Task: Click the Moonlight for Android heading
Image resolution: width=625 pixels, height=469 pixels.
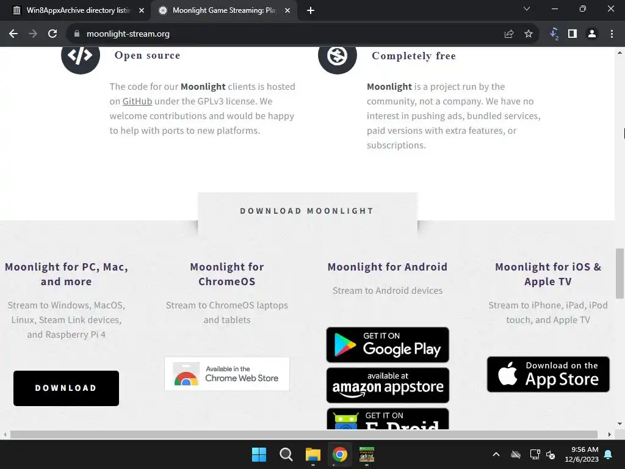Action: 388,267
